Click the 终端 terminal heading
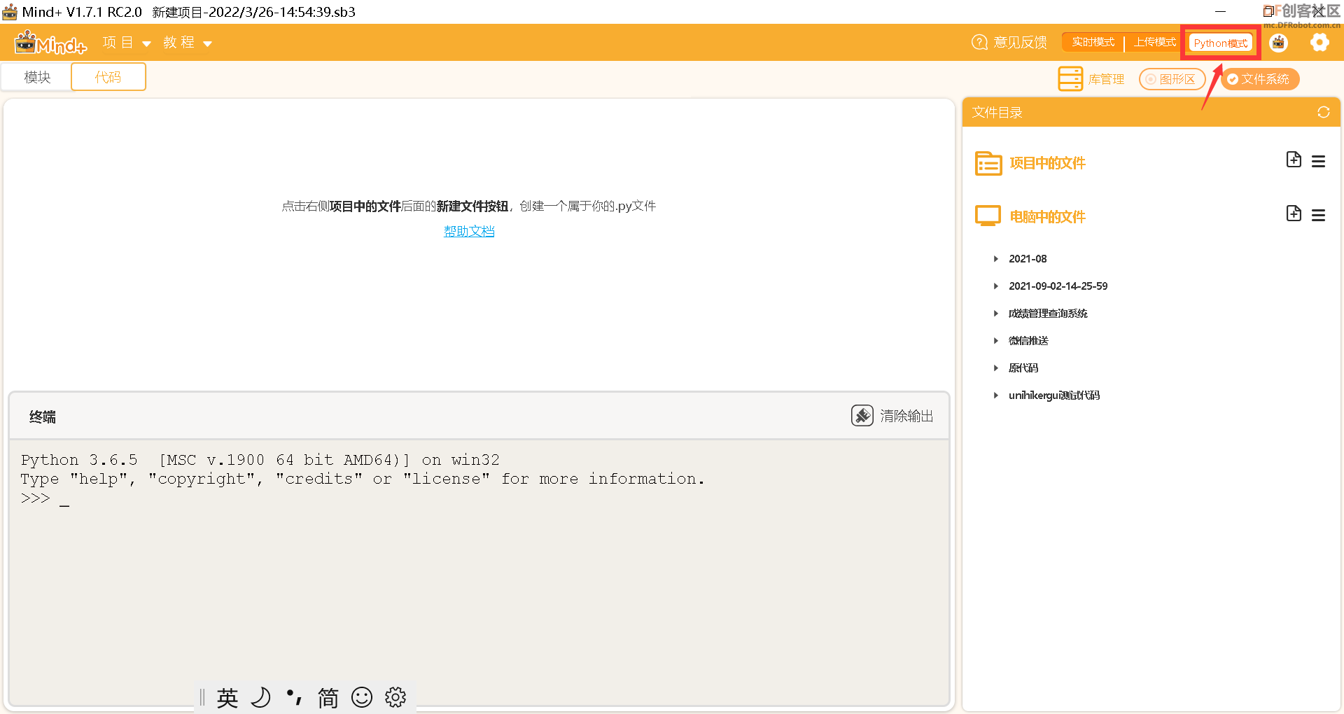 43,417
